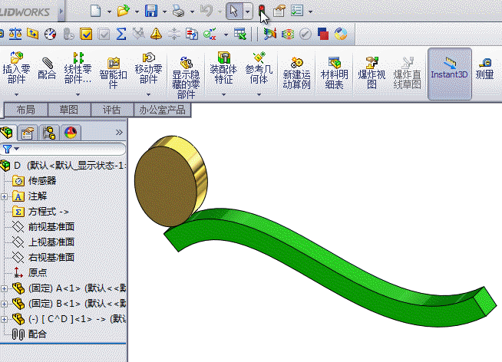This screenshot has width=502, height=362.
Task: Open a file with the folder icon
Action: pyautogui.click(x=124, y=11)
